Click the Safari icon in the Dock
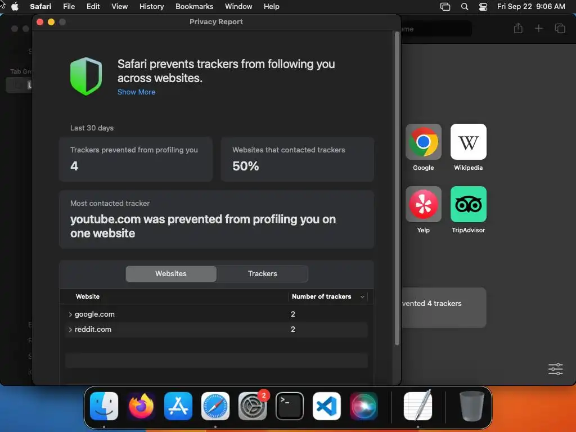 click(x=215, y=406)
